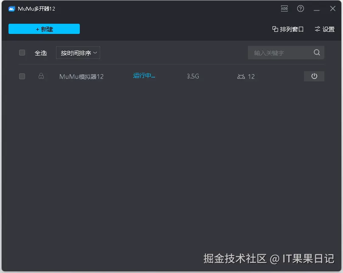This screenshot has width=343, height=273.
Task: Shut down emulator with power button
Action: (x=314, y=76)
